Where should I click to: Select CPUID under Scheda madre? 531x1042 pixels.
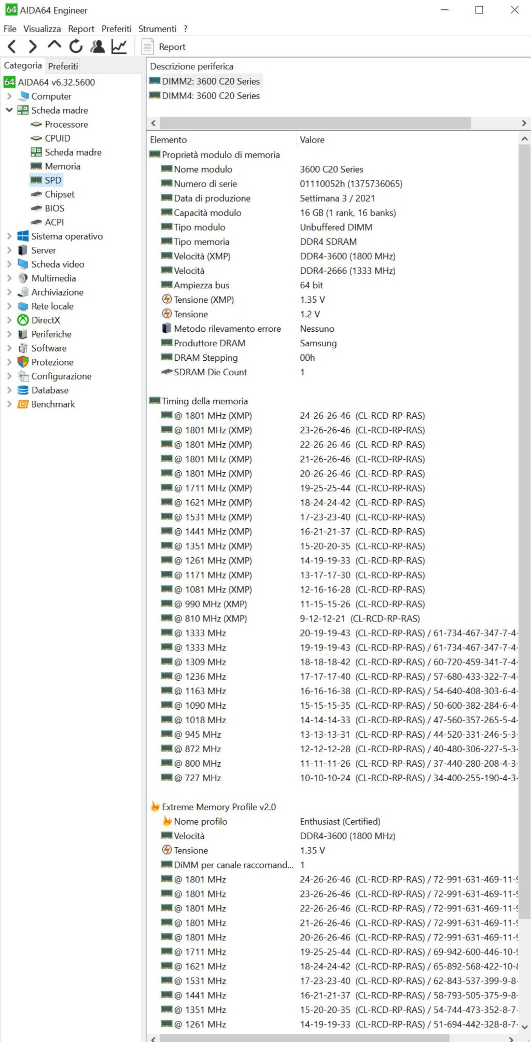tap(57, 138)
